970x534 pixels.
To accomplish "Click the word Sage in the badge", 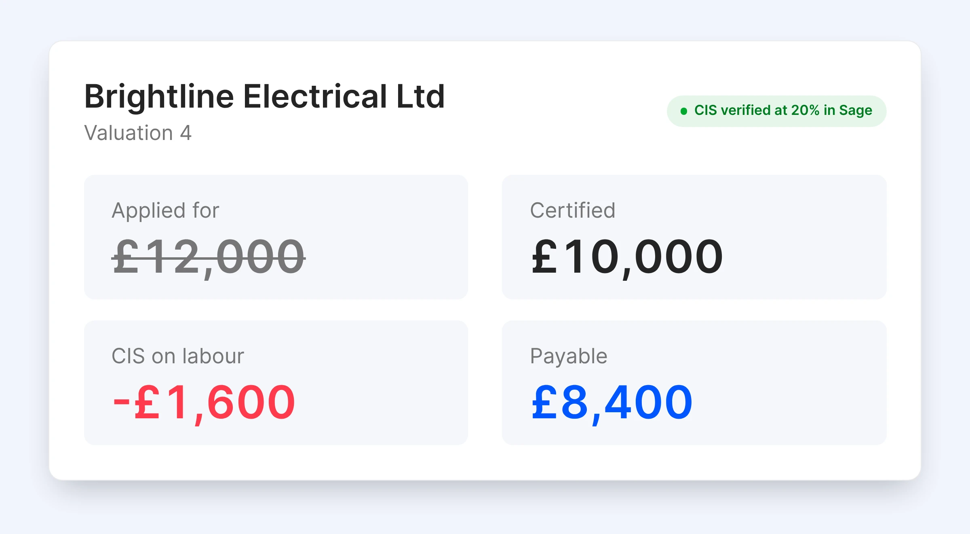I will [x=856, y=111].
